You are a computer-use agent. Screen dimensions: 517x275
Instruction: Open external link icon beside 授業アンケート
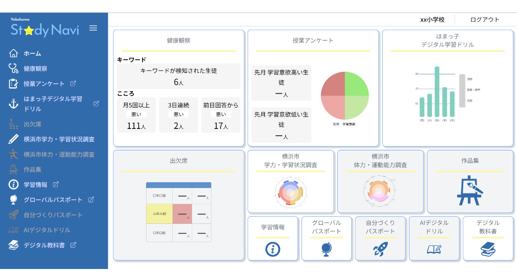(x=73, y=84)
